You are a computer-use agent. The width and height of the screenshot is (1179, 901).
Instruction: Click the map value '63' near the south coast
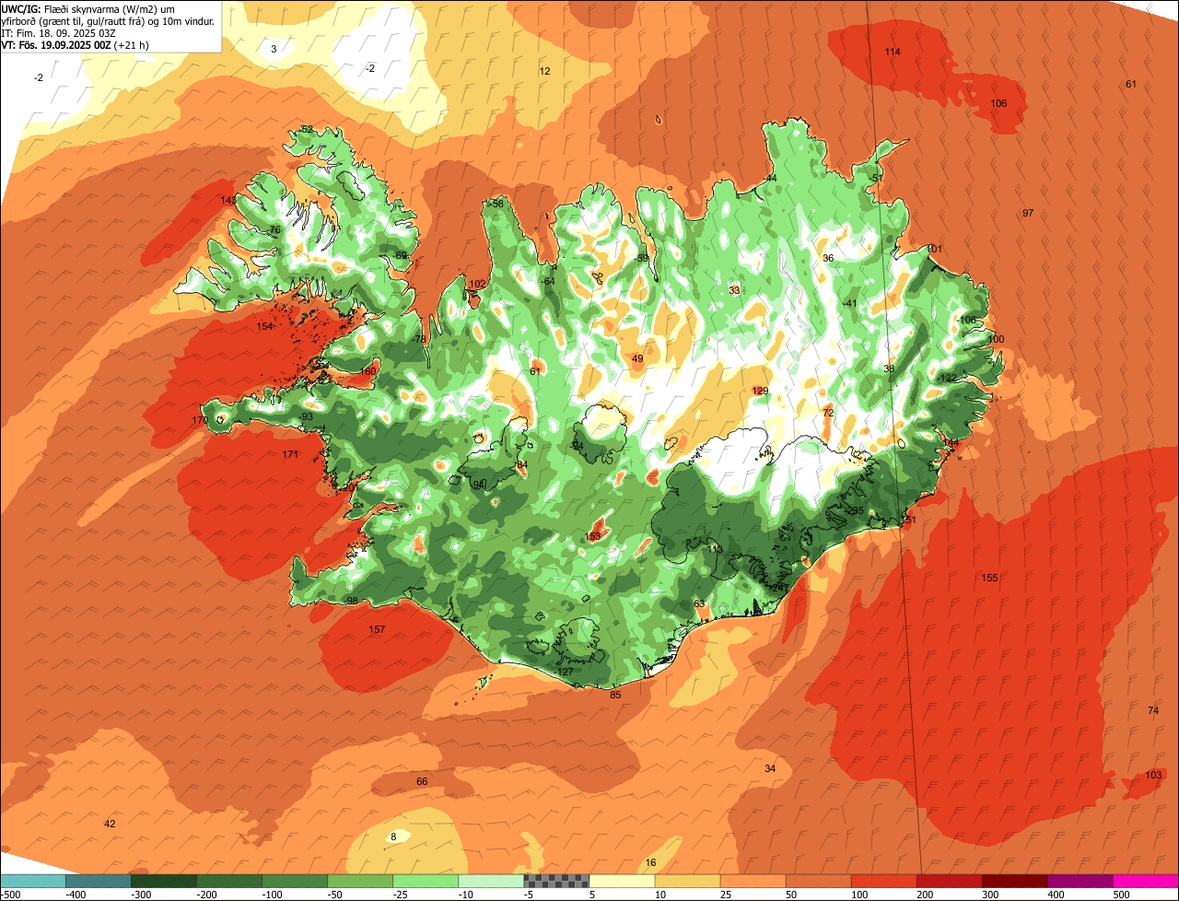click(699, 603)
